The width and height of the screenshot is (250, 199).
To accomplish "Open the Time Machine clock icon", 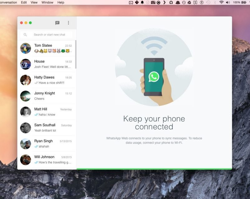I will click(208, 2).
